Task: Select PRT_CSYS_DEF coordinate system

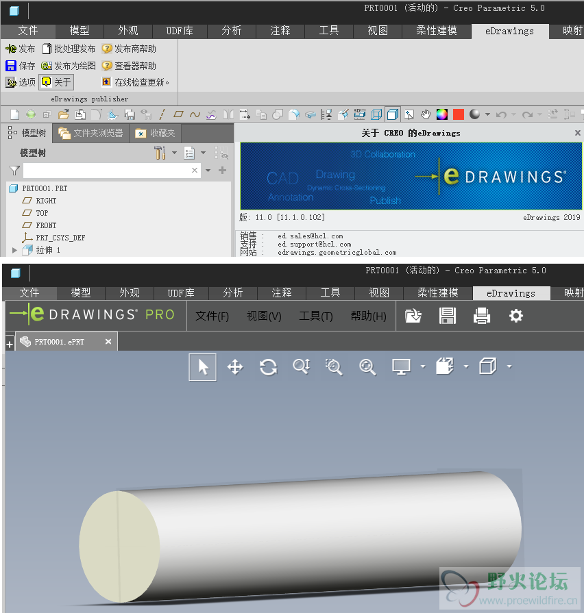Action: 53,238
